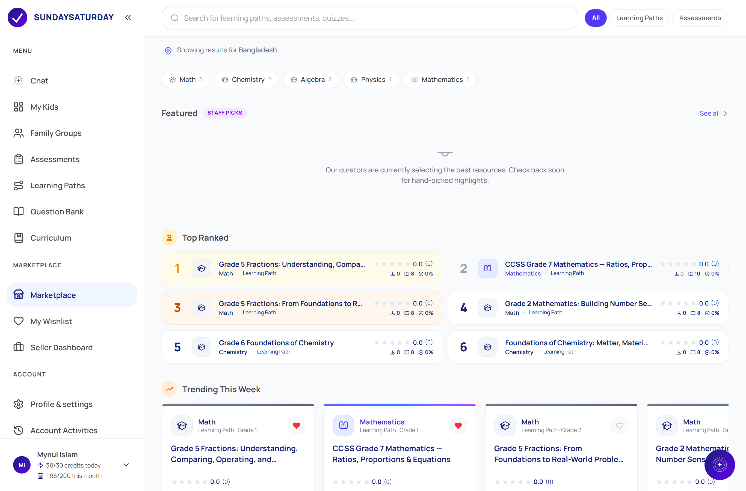Click graduation cap icon on first trending card
Image resolution: width=746 pixels, height=491 pixels.
coord(182,426)
